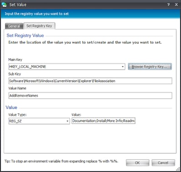This screenshot has height=172, width=181.
Task: Click the Set Value title bar text
Action: (x=18, y=5)
